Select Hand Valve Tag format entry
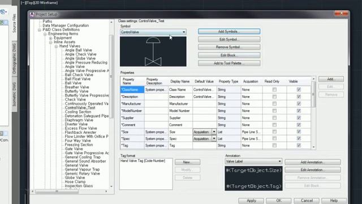 pyautogui.click(x=143, y=161)
